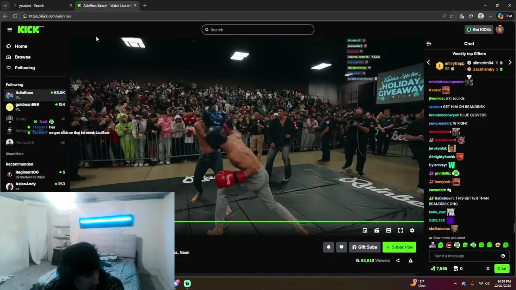Reload the page
This screenshot has width=516, height=290.
(15, 16)
